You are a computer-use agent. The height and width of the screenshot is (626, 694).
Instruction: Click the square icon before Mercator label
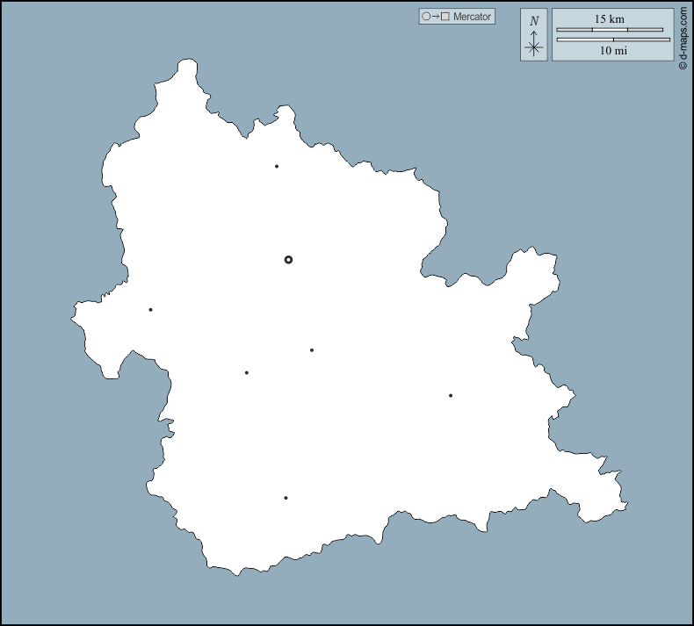[x=445, y=17]
